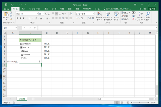This screenshot has width=161, height=107.
Task: Collapse the ribbon
Action: [156, 23]
